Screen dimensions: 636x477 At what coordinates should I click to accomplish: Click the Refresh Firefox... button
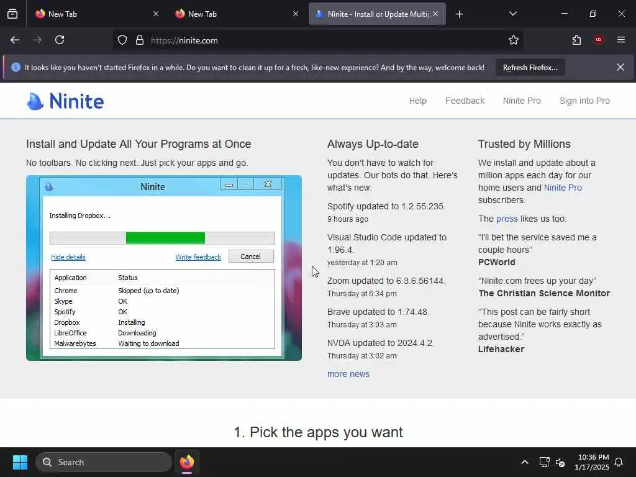tap(530, 67)
